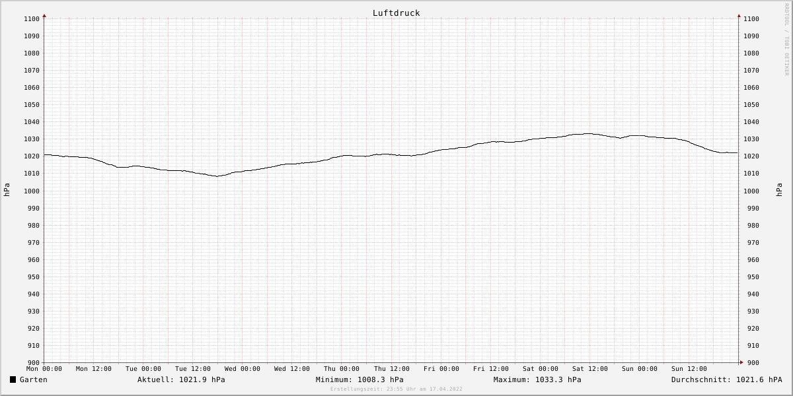Click the 1100 label on right axis
793x396 pixels.
click(751, 19)
